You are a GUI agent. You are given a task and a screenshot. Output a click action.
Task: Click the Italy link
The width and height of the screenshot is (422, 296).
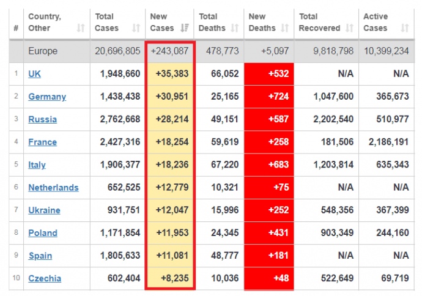[37, 165]
